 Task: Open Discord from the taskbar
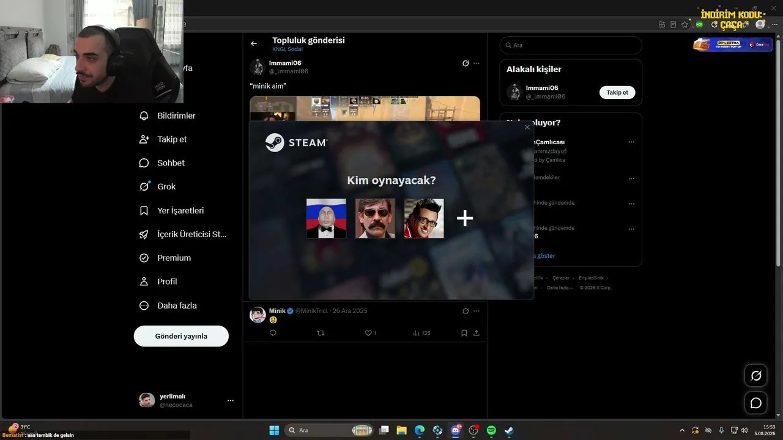(x=455, y=430)
